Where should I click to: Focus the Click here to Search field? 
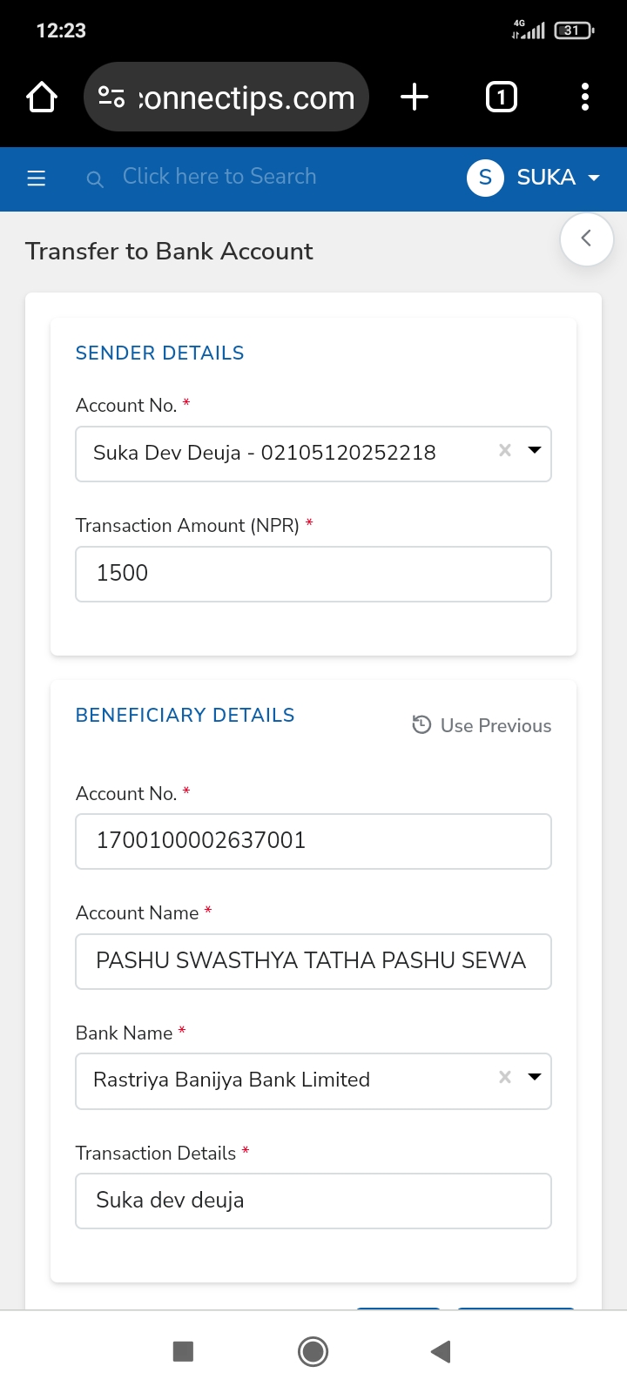219,177
